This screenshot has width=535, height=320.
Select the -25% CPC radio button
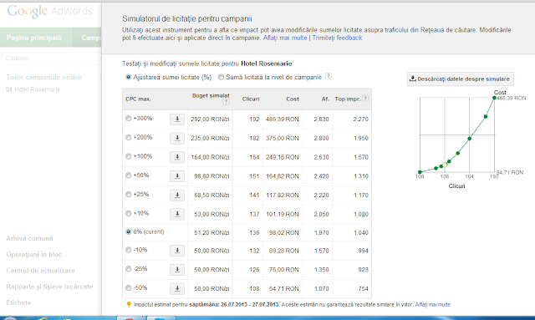[128, 269]
